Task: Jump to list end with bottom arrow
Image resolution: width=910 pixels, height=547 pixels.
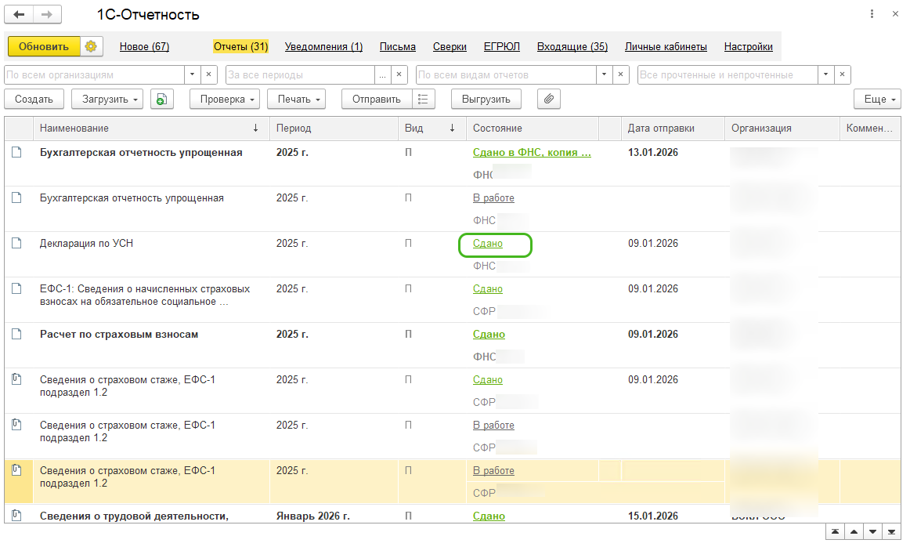Action: click(891, 532)
